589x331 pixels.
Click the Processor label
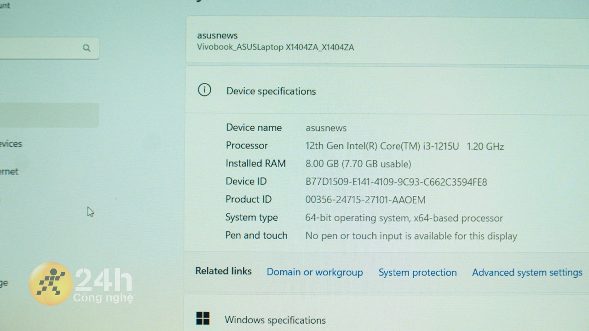pyautogui.click(x=247, y=145)
